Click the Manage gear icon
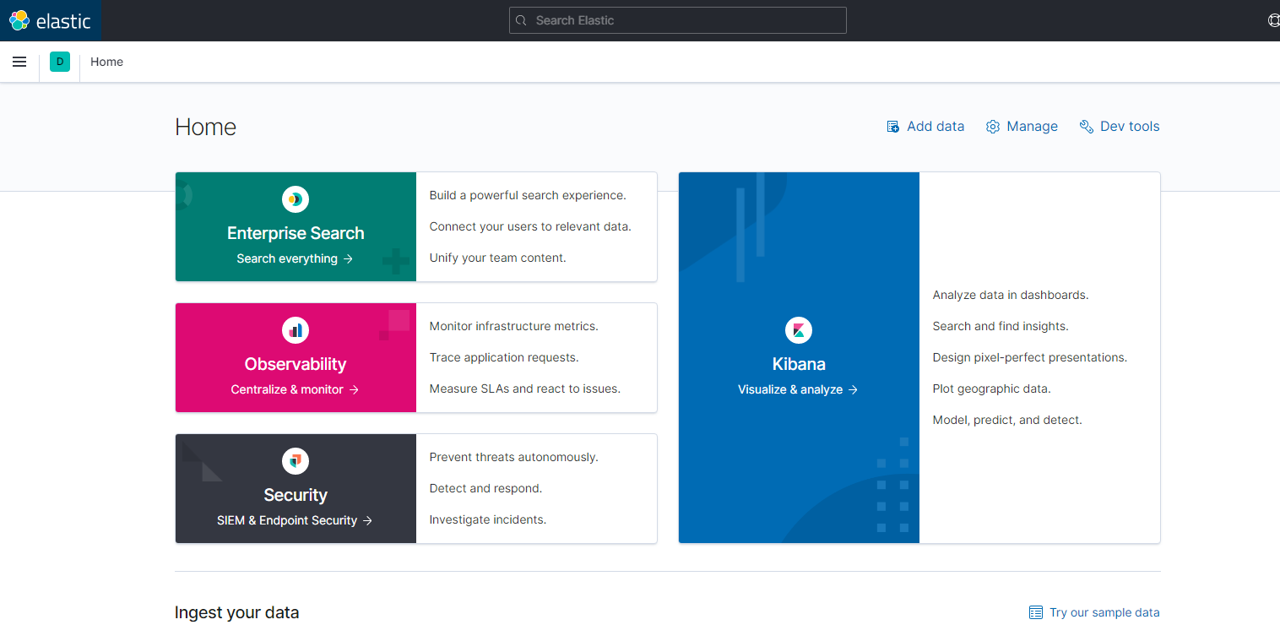The width and height of the screenshot is (1280, 625). coord(993,127)
